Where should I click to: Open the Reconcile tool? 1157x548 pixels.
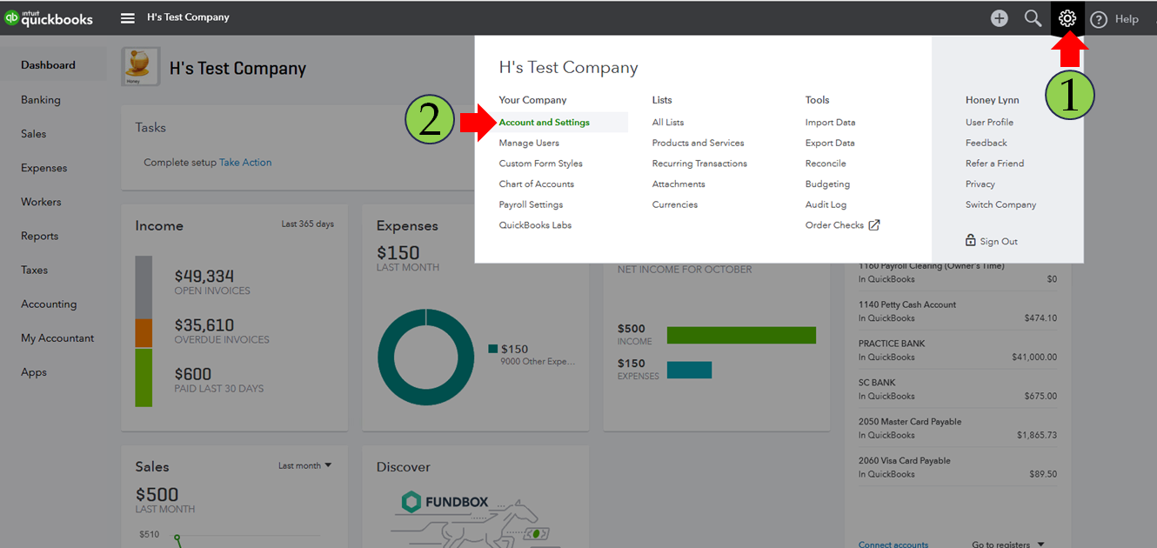tap(826, 164)
